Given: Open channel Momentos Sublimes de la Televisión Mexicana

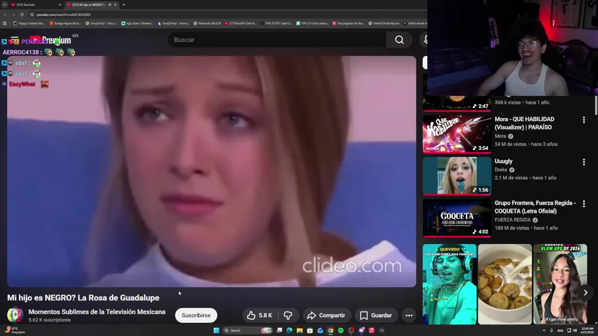Looking at the screenshot, I should [97, 312].
